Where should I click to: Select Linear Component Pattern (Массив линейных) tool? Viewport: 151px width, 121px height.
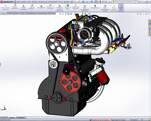coord(32,7)
